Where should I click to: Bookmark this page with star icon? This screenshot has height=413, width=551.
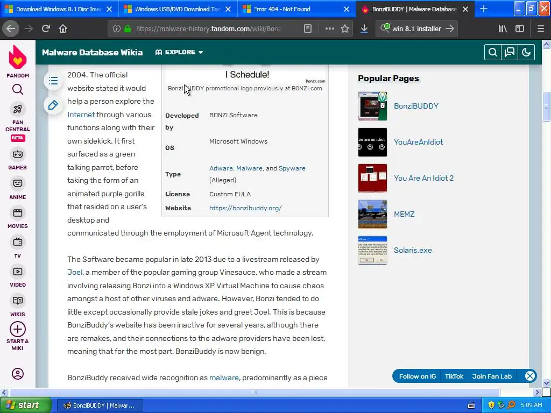tap(345, 29)
